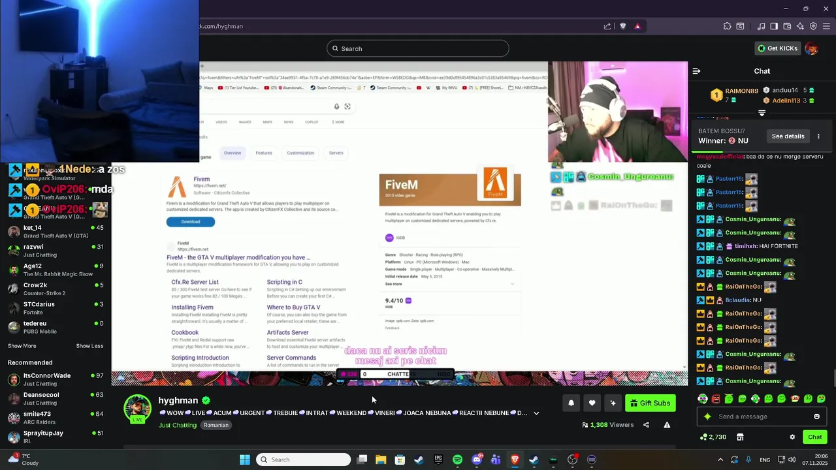Open the Just Chatting category link
The image size is (836, 470).
[178, 425]
